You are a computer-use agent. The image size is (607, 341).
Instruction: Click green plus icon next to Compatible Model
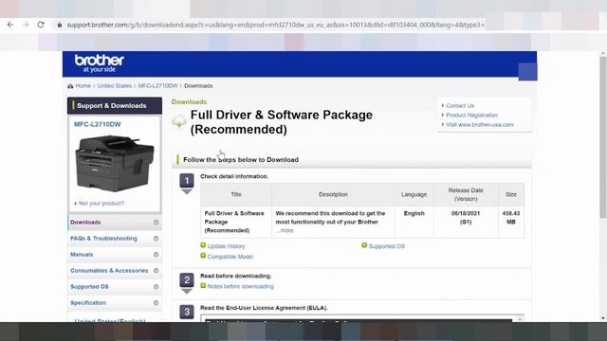[203, 256]
